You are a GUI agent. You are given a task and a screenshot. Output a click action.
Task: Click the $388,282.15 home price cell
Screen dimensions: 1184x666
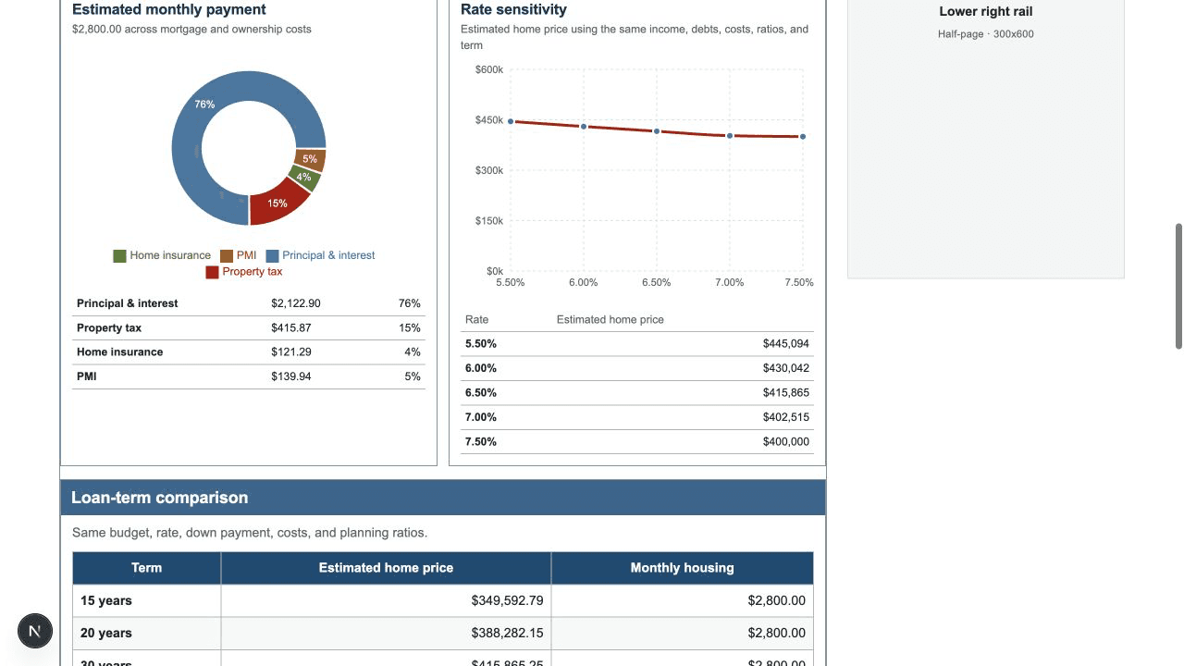pos(386,634)
